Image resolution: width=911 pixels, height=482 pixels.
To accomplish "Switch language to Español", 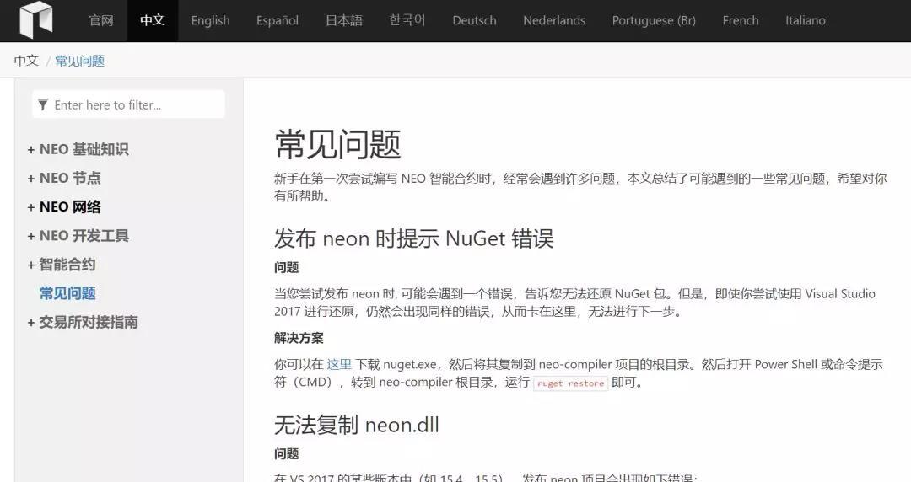I will [x=278, y=20].
